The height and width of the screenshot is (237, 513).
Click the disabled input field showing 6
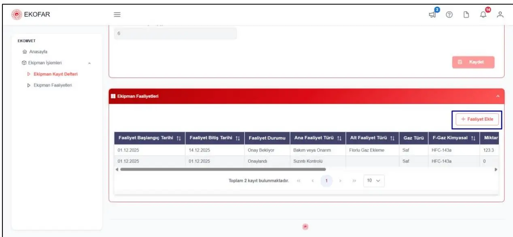pos(175,34)
